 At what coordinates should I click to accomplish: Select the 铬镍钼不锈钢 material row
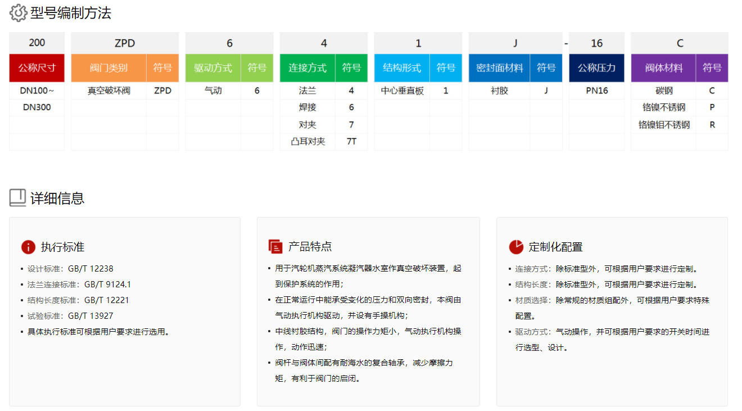tap(664, 125)
